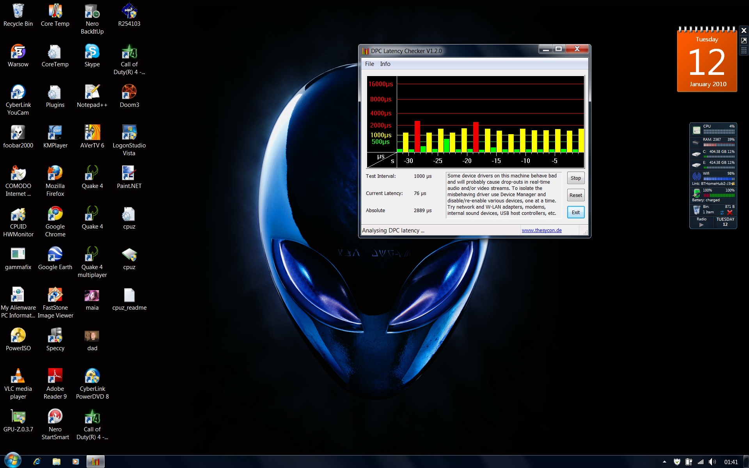Image resolution: width=749 pixels, height=468 pixels.
Task: Open the Recycle Bin desktop icon
Action: coord(18,16)
